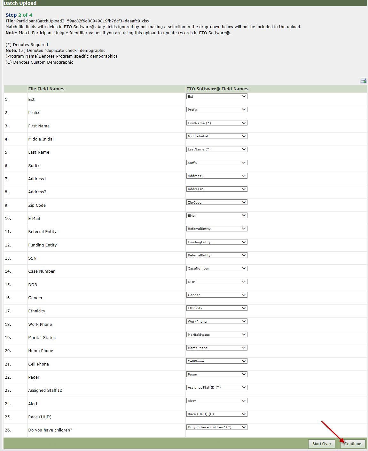368x451 pixels.
Task: Click the Continue button
Action: (x=353, y=444)
